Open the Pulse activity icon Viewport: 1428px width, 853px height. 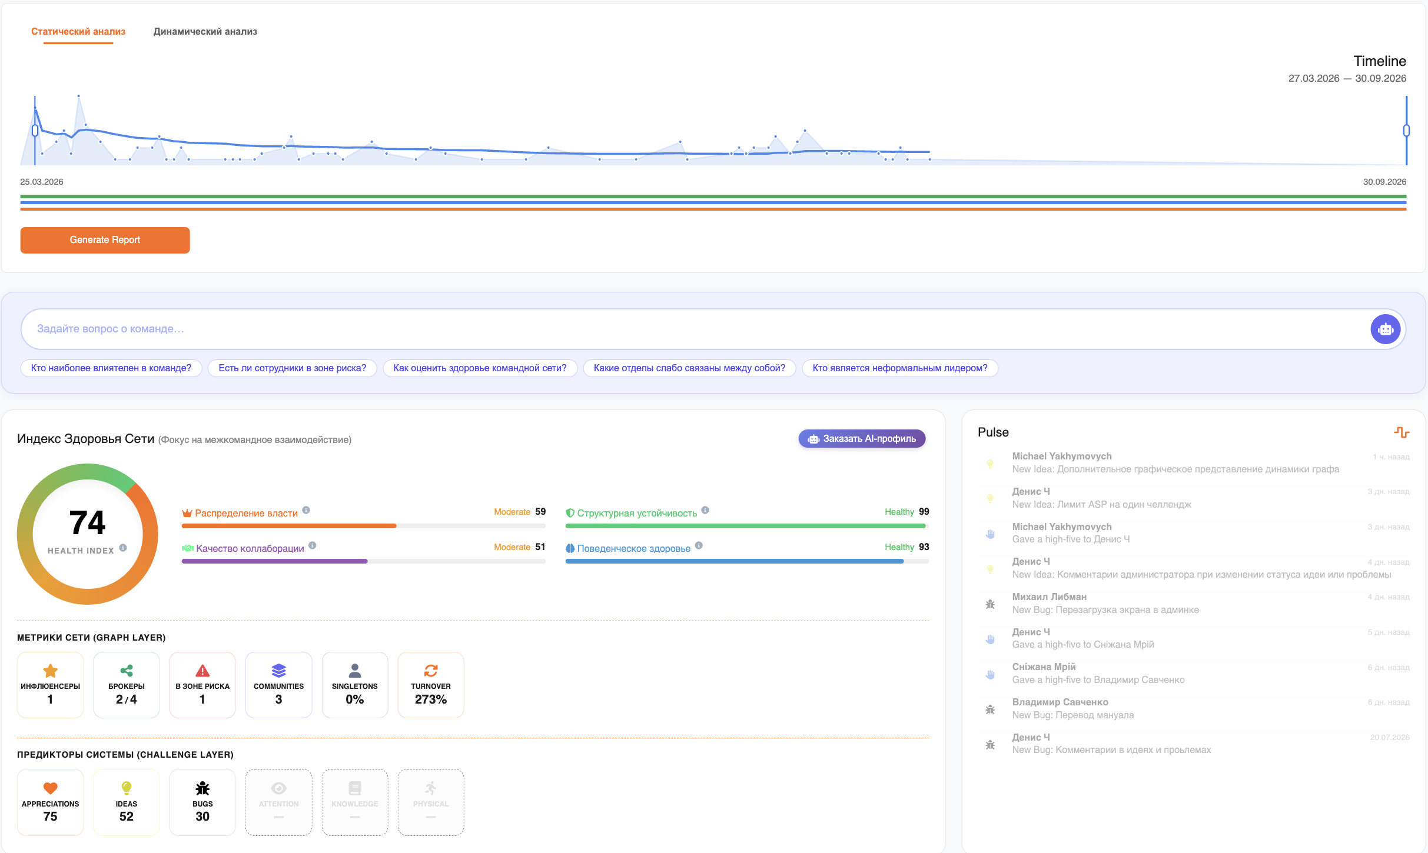(1402, 432)
